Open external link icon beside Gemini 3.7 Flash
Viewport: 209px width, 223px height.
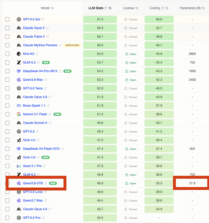click(50, 114)
